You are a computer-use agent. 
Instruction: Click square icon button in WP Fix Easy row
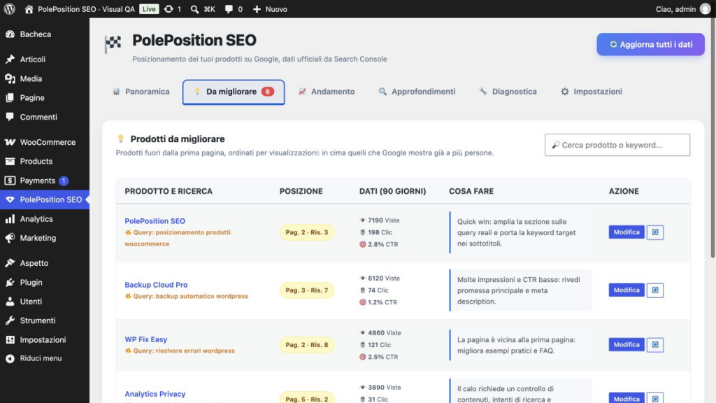pyautogui.click(x=654, y=344)
